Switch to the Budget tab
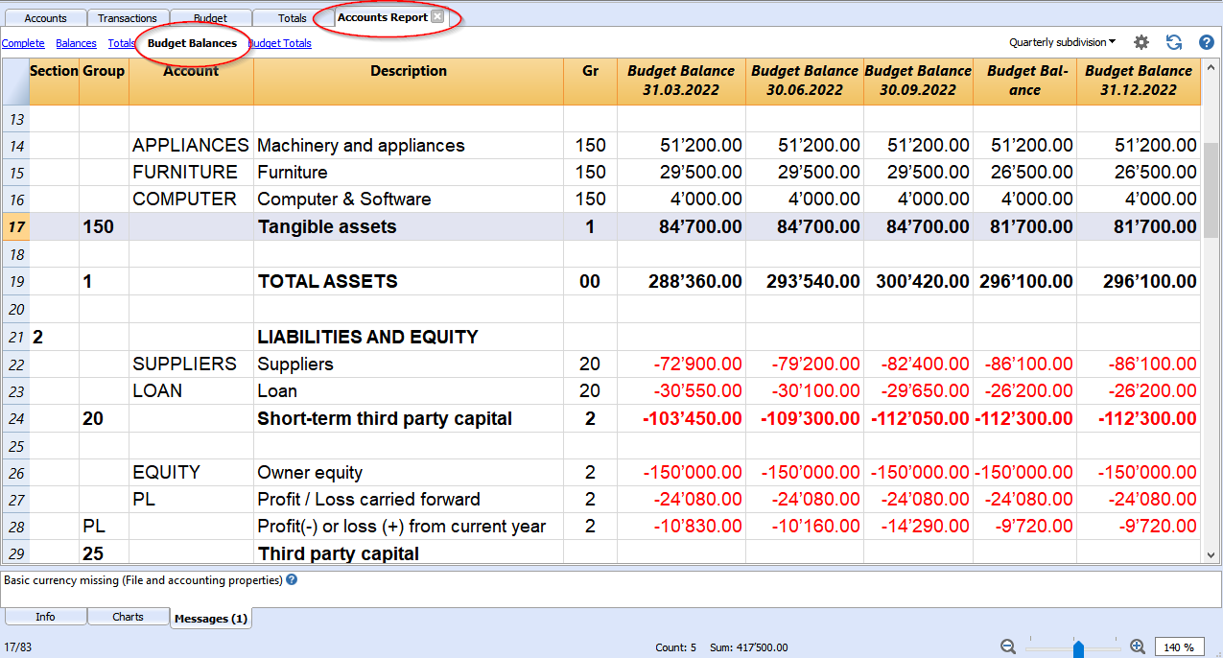The width and height of the screenshot is (1223, 658). coord(210,18)
